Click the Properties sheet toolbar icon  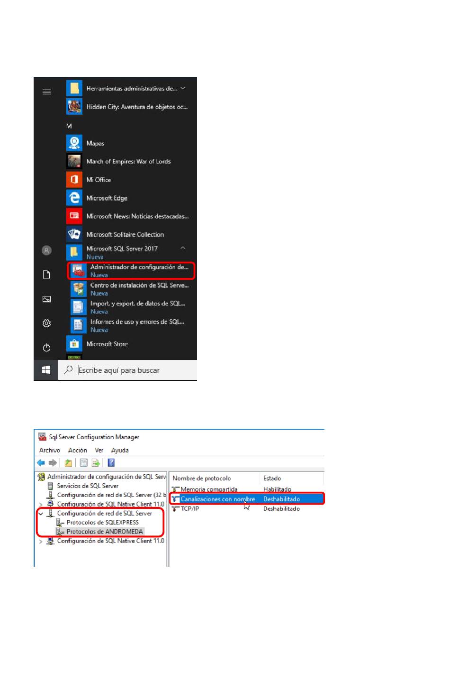coord(84,463)
